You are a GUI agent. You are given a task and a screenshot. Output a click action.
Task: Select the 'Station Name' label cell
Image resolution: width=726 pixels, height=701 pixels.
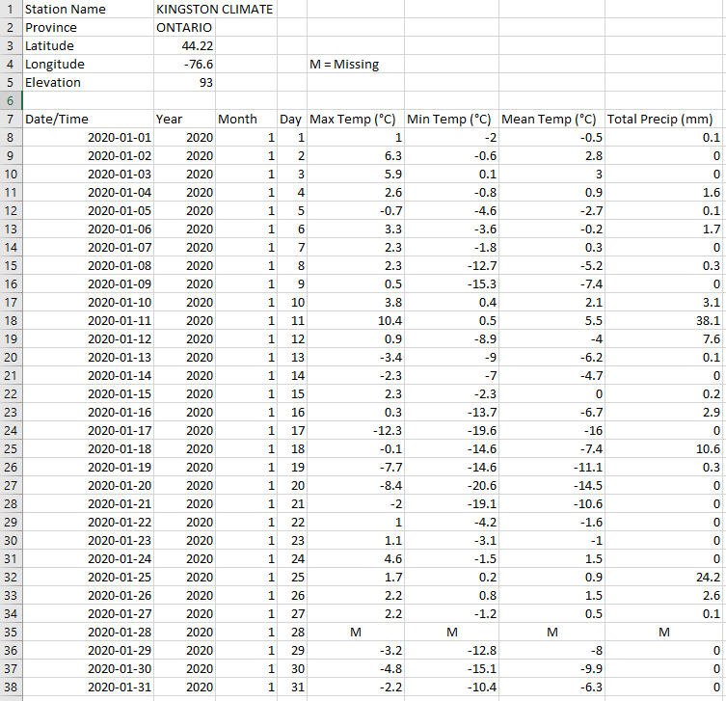[x=88, y=10]
